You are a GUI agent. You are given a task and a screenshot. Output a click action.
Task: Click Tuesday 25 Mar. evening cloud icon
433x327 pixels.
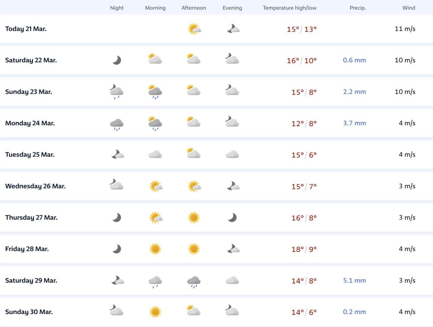coord(233,154)
